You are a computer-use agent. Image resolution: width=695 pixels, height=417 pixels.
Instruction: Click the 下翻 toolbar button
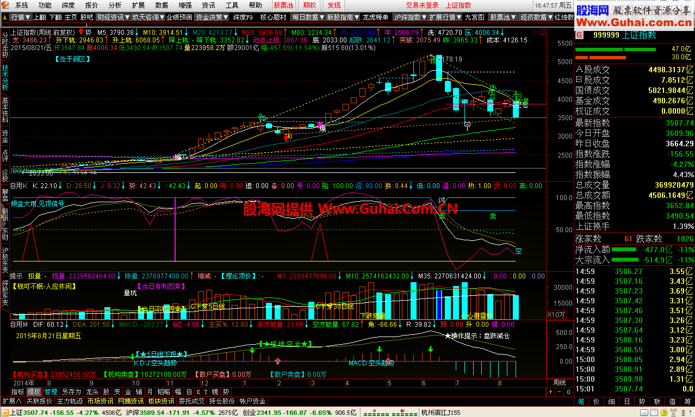[x=55, y=17]
